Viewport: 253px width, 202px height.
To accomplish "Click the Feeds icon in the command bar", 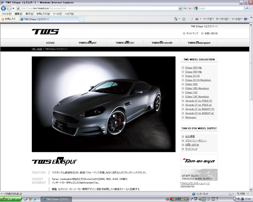I will click(x=184, y=19).
